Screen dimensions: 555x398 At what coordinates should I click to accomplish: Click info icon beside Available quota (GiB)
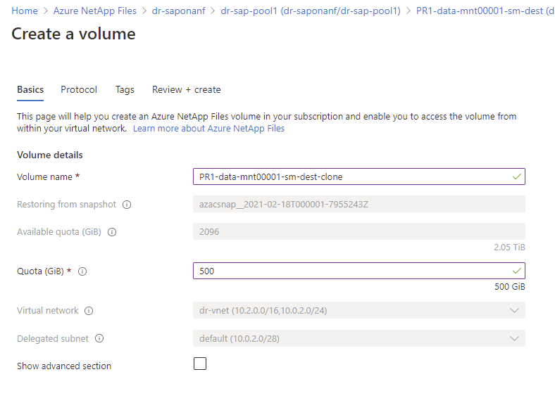(x=112, y=232)
